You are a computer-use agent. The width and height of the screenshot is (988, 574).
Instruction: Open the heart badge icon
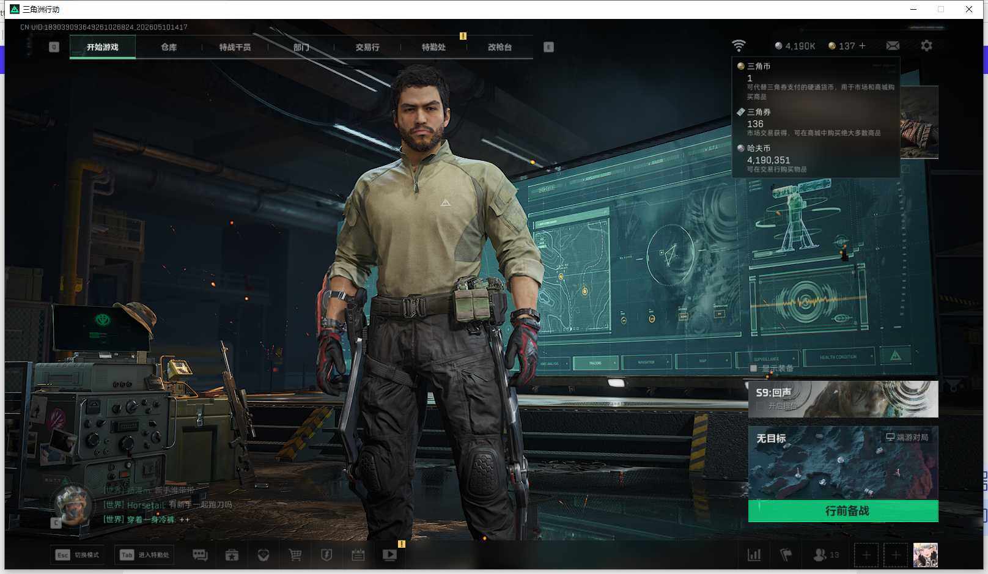tap(264, 554)
